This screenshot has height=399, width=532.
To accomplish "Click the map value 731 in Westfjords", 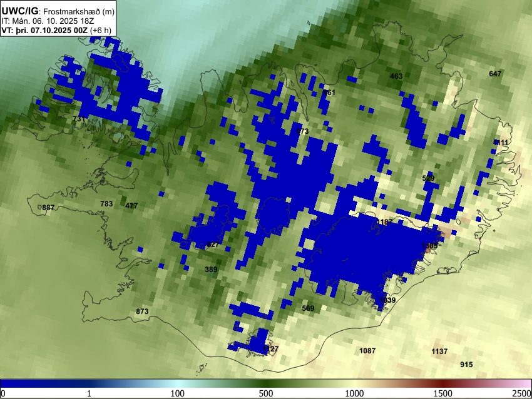I will click(79, 119).
